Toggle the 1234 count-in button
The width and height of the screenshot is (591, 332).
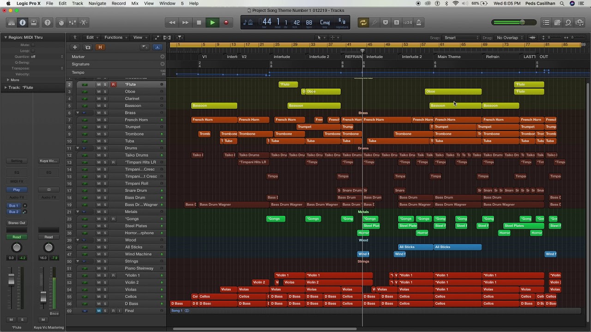[408, 23]
